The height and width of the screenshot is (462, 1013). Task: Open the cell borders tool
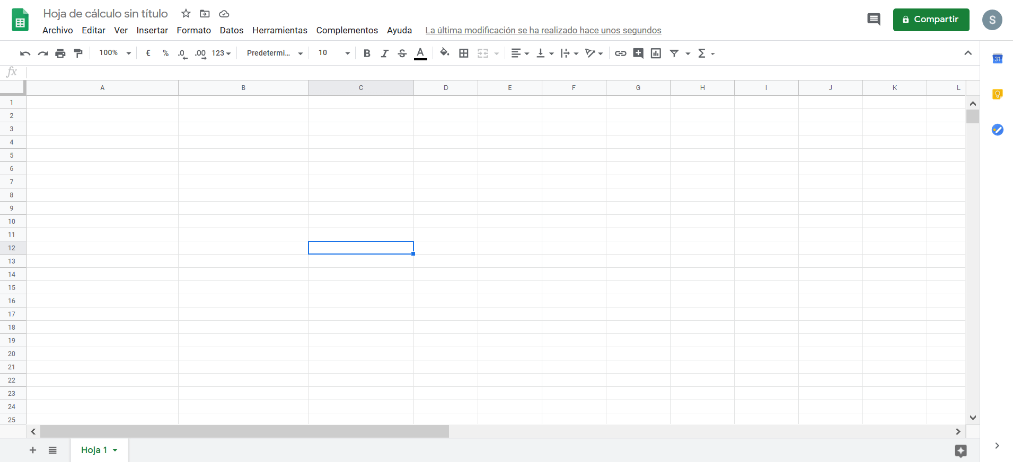click(x=464, y=53)
